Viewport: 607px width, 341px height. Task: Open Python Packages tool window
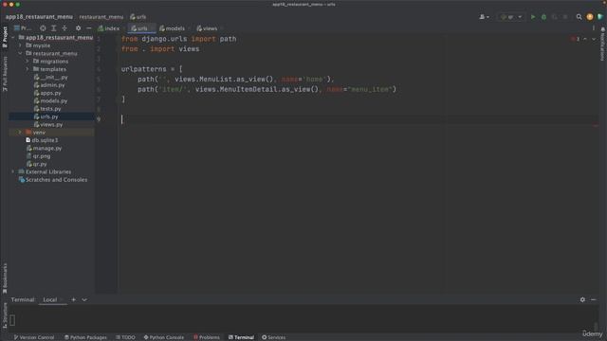tap(85, 337)
